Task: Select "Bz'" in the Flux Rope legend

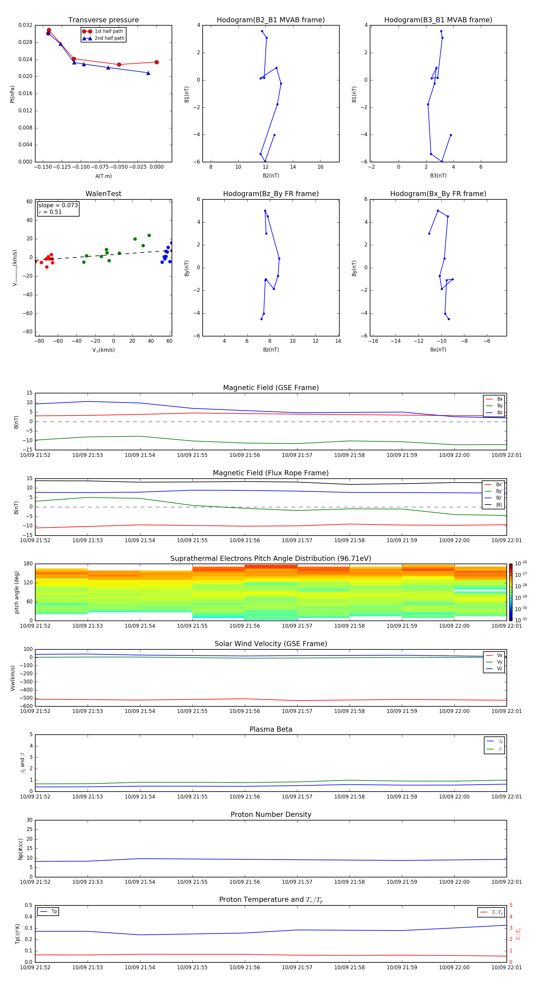Action: [x=494, y=498]
